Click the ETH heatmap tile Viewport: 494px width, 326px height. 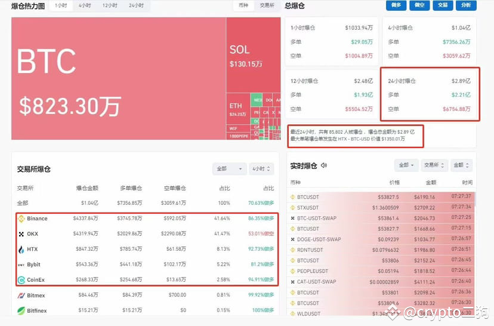[238, 109]
